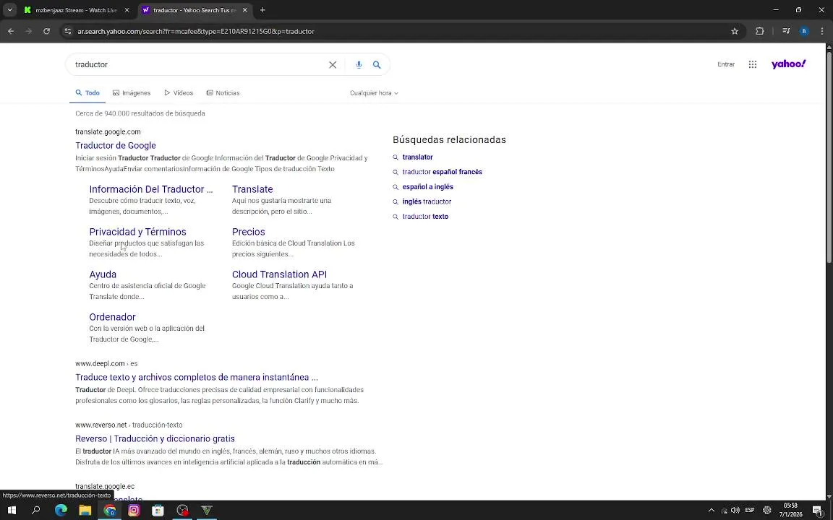Screen dimensions: 833x520
Task: Open the media control icon in the toolbar
Action: pyautogui.click(x=786, y=31)
